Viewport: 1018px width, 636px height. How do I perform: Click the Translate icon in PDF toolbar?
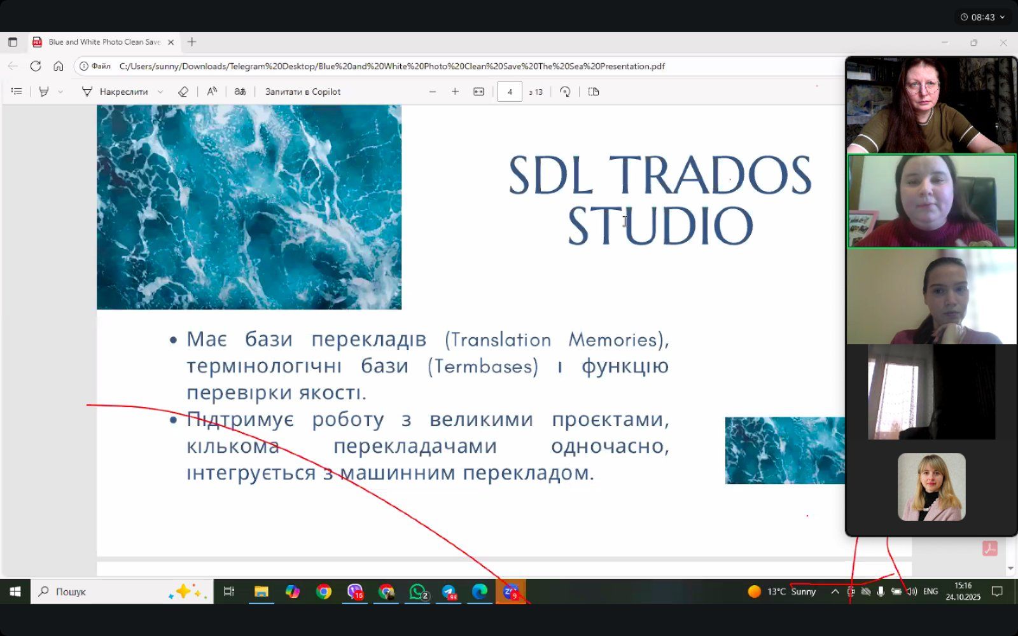[x=240, y=92]
